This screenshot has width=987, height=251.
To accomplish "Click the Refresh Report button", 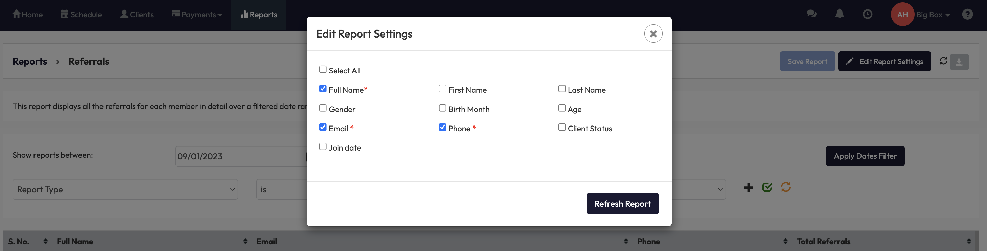I will point(622,204).
